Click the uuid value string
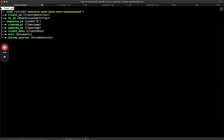Viewport: 224px width, 140px height. click(54, 12)
